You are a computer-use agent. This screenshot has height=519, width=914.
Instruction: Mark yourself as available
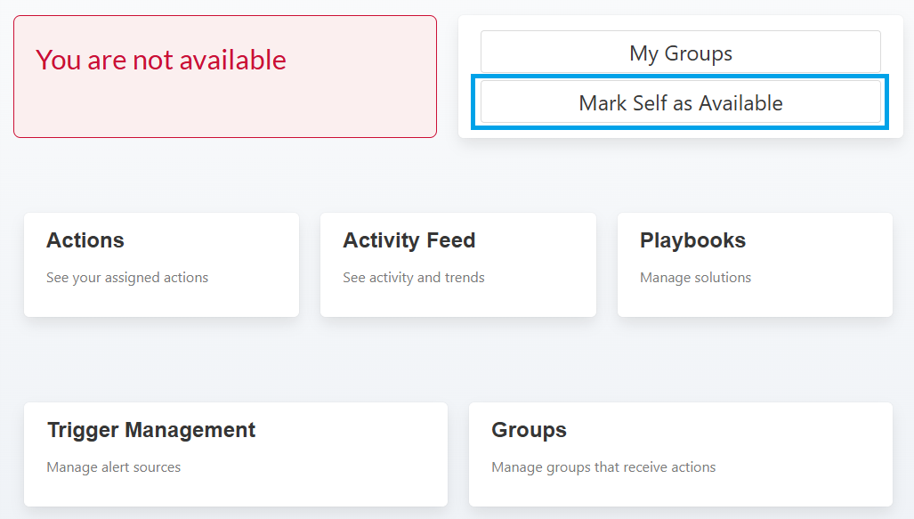680,103
